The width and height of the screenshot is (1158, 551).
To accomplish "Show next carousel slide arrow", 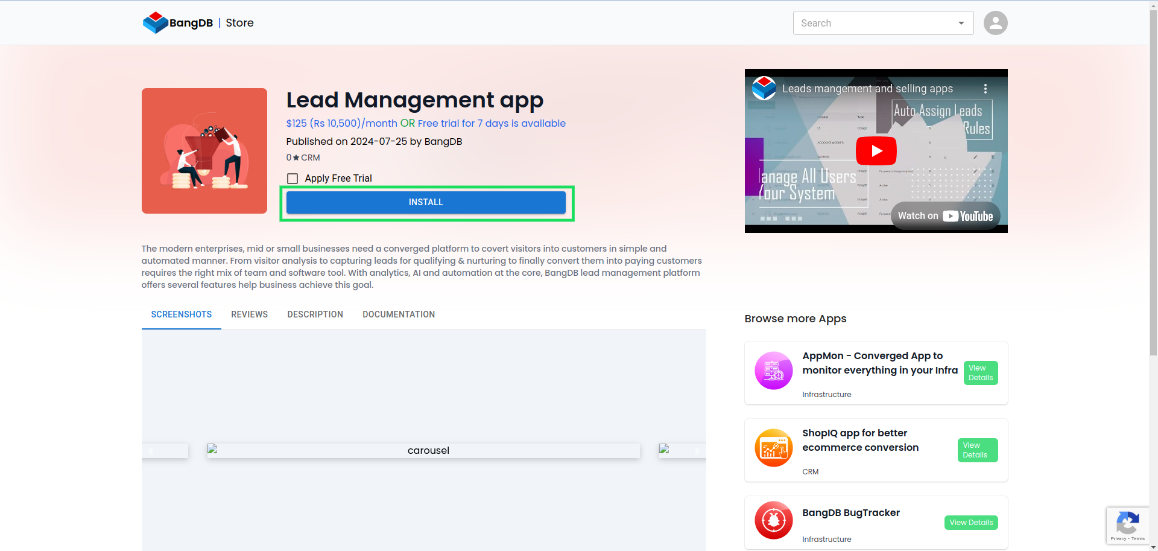I will click(697, 451).
